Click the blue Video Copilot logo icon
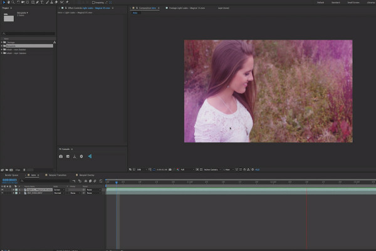376x251 pixels. tap(90, 156)
